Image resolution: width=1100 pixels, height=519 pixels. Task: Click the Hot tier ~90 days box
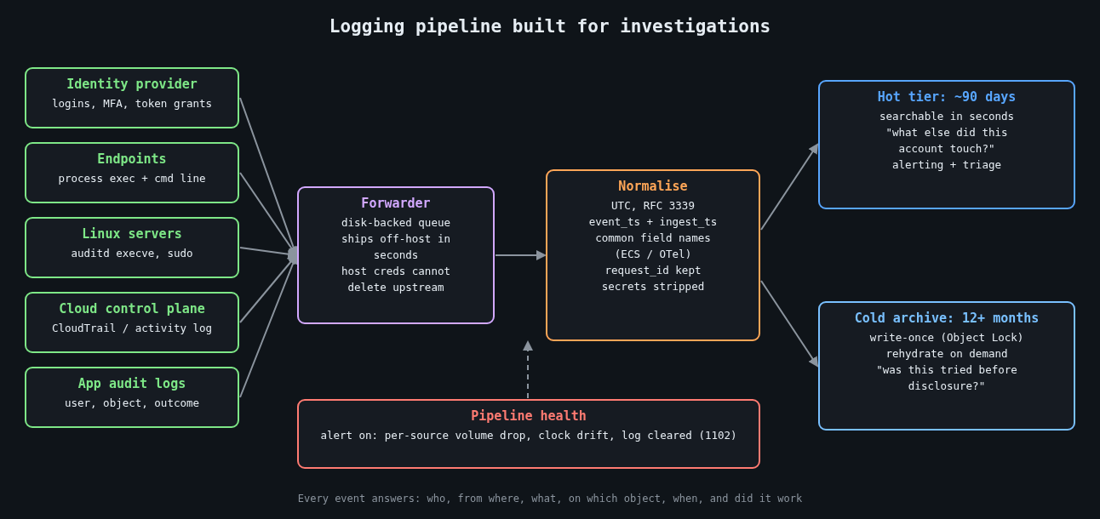pyautogui.click(x=947, y=145)
